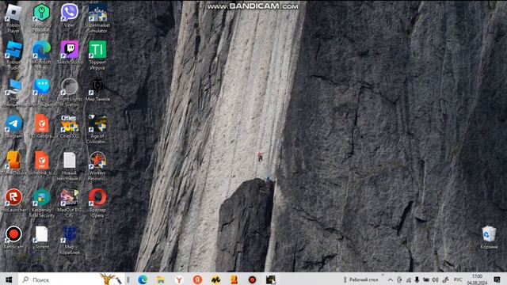Click the Поиск taskbar search box

click(72, 279)
